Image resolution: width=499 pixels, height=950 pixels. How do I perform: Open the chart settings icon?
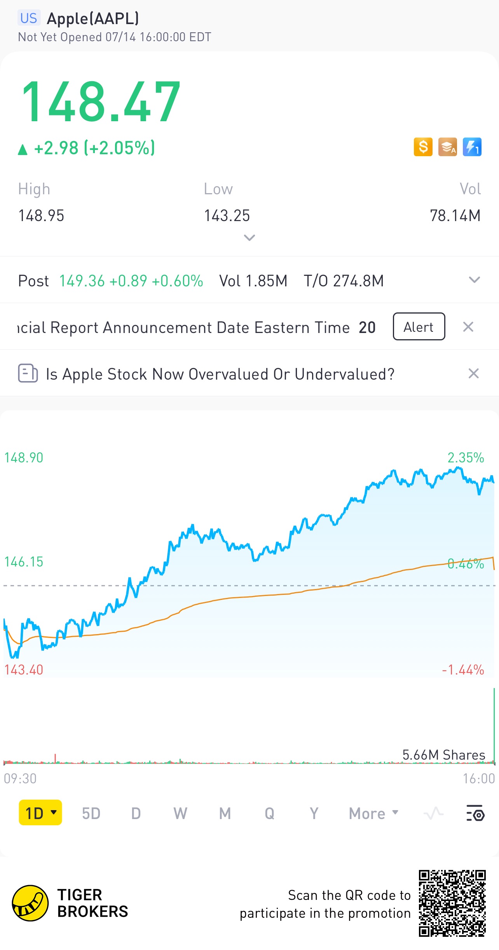[x=475, y=813]
